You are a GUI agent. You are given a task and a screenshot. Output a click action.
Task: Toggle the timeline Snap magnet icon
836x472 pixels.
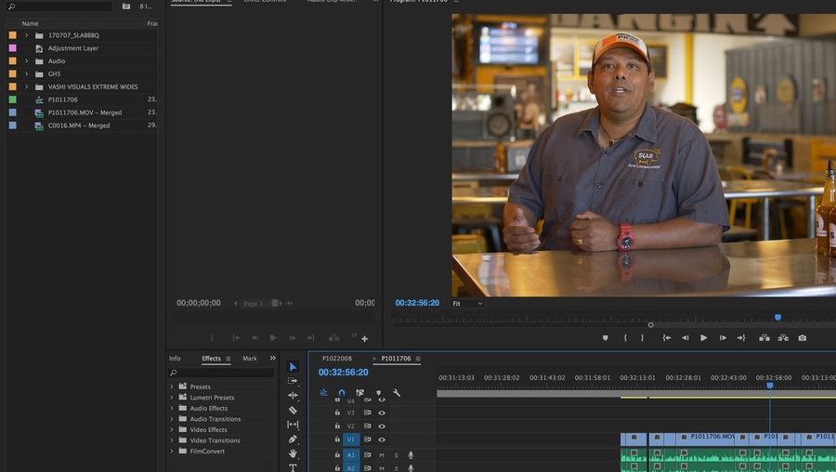click(x=341, y=393)
